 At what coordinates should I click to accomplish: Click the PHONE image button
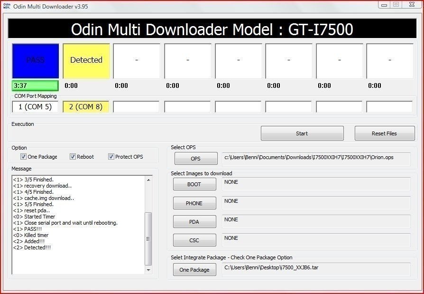[x=194, y=203]
